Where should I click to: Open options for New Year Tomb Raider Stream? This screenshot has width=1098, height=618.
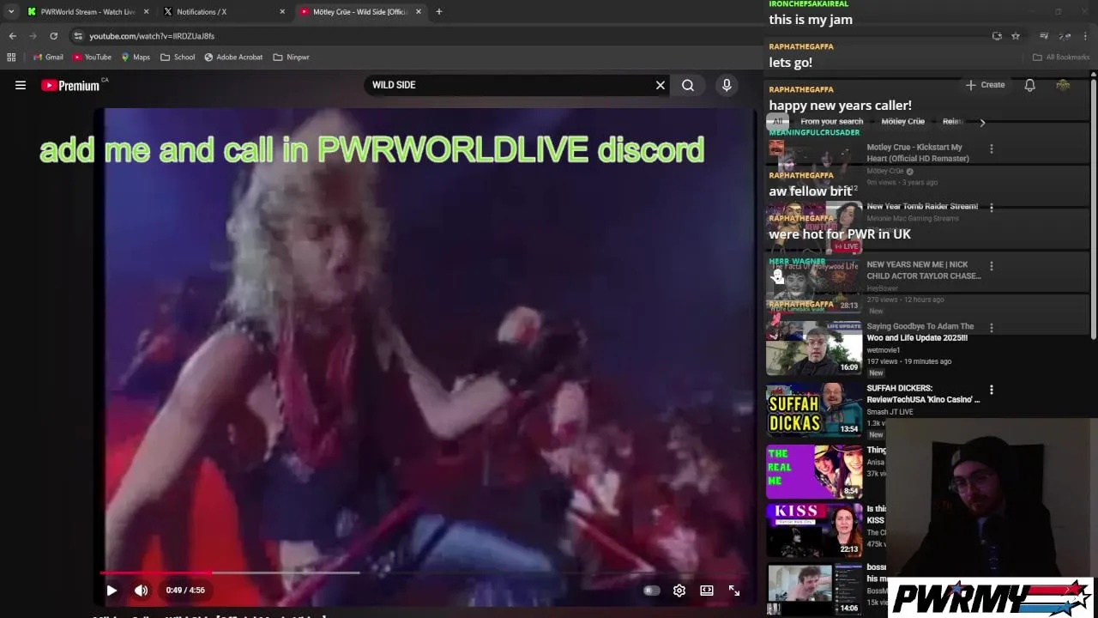(x=992, y=208)
